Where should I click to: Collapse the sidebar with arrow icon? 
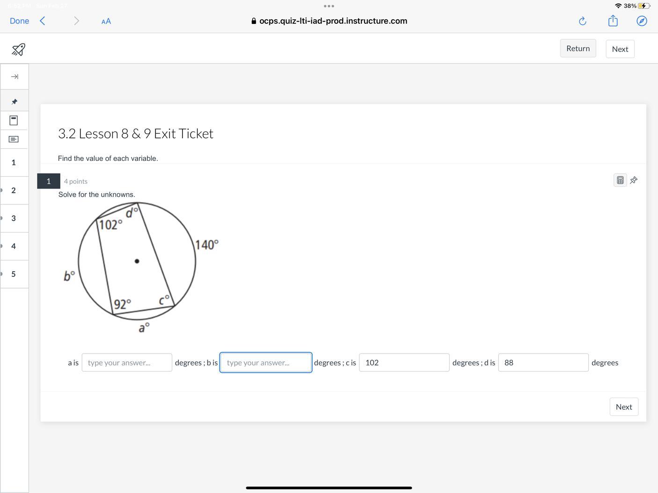pos(15,77)
